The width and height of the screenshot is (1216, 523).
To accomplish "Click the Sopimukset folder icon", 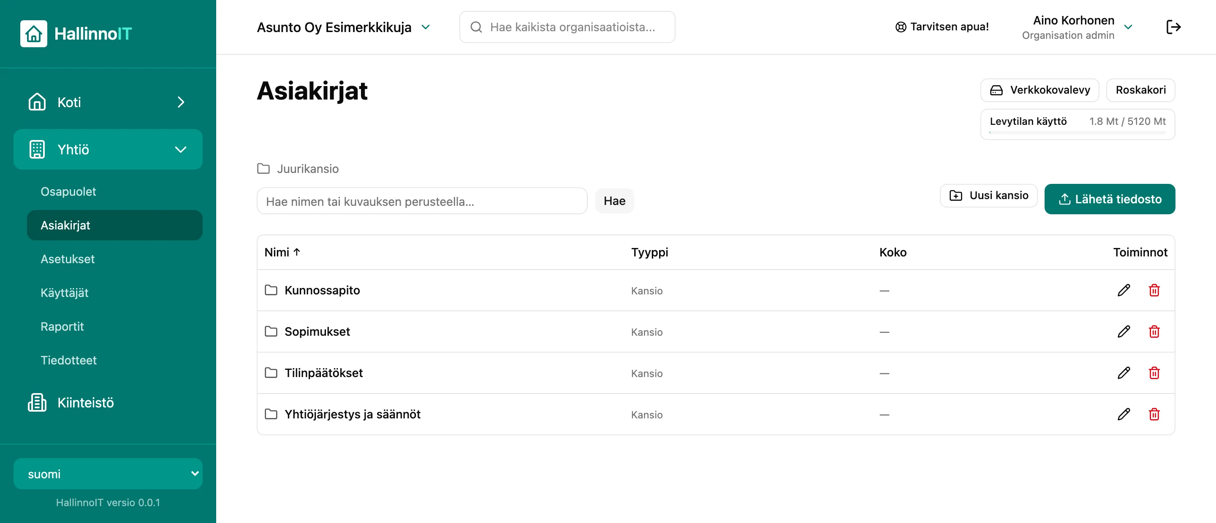I will pyautogui.click(x=271, y=331).
